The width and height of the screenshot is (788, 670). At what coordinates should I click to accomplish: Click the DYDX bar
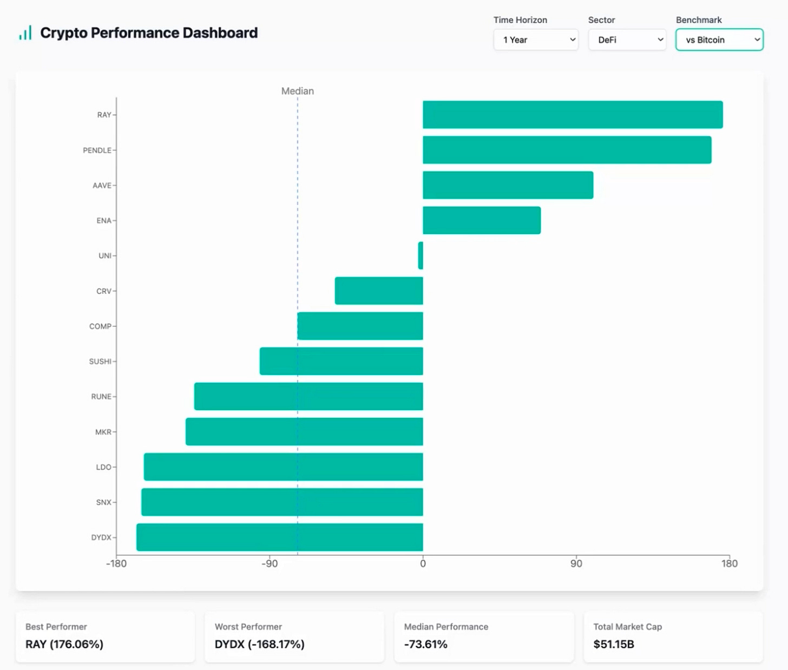(280, 537)
